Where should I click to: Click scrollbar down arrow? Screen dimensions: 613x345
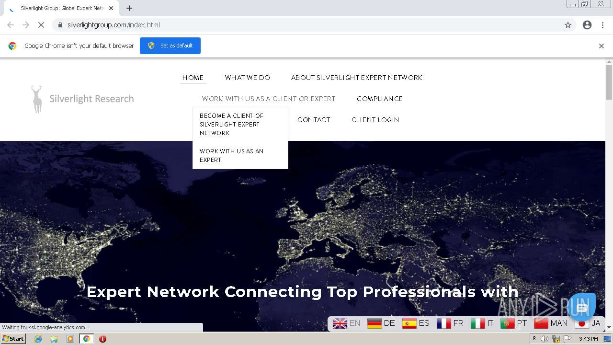coord(609,327)
